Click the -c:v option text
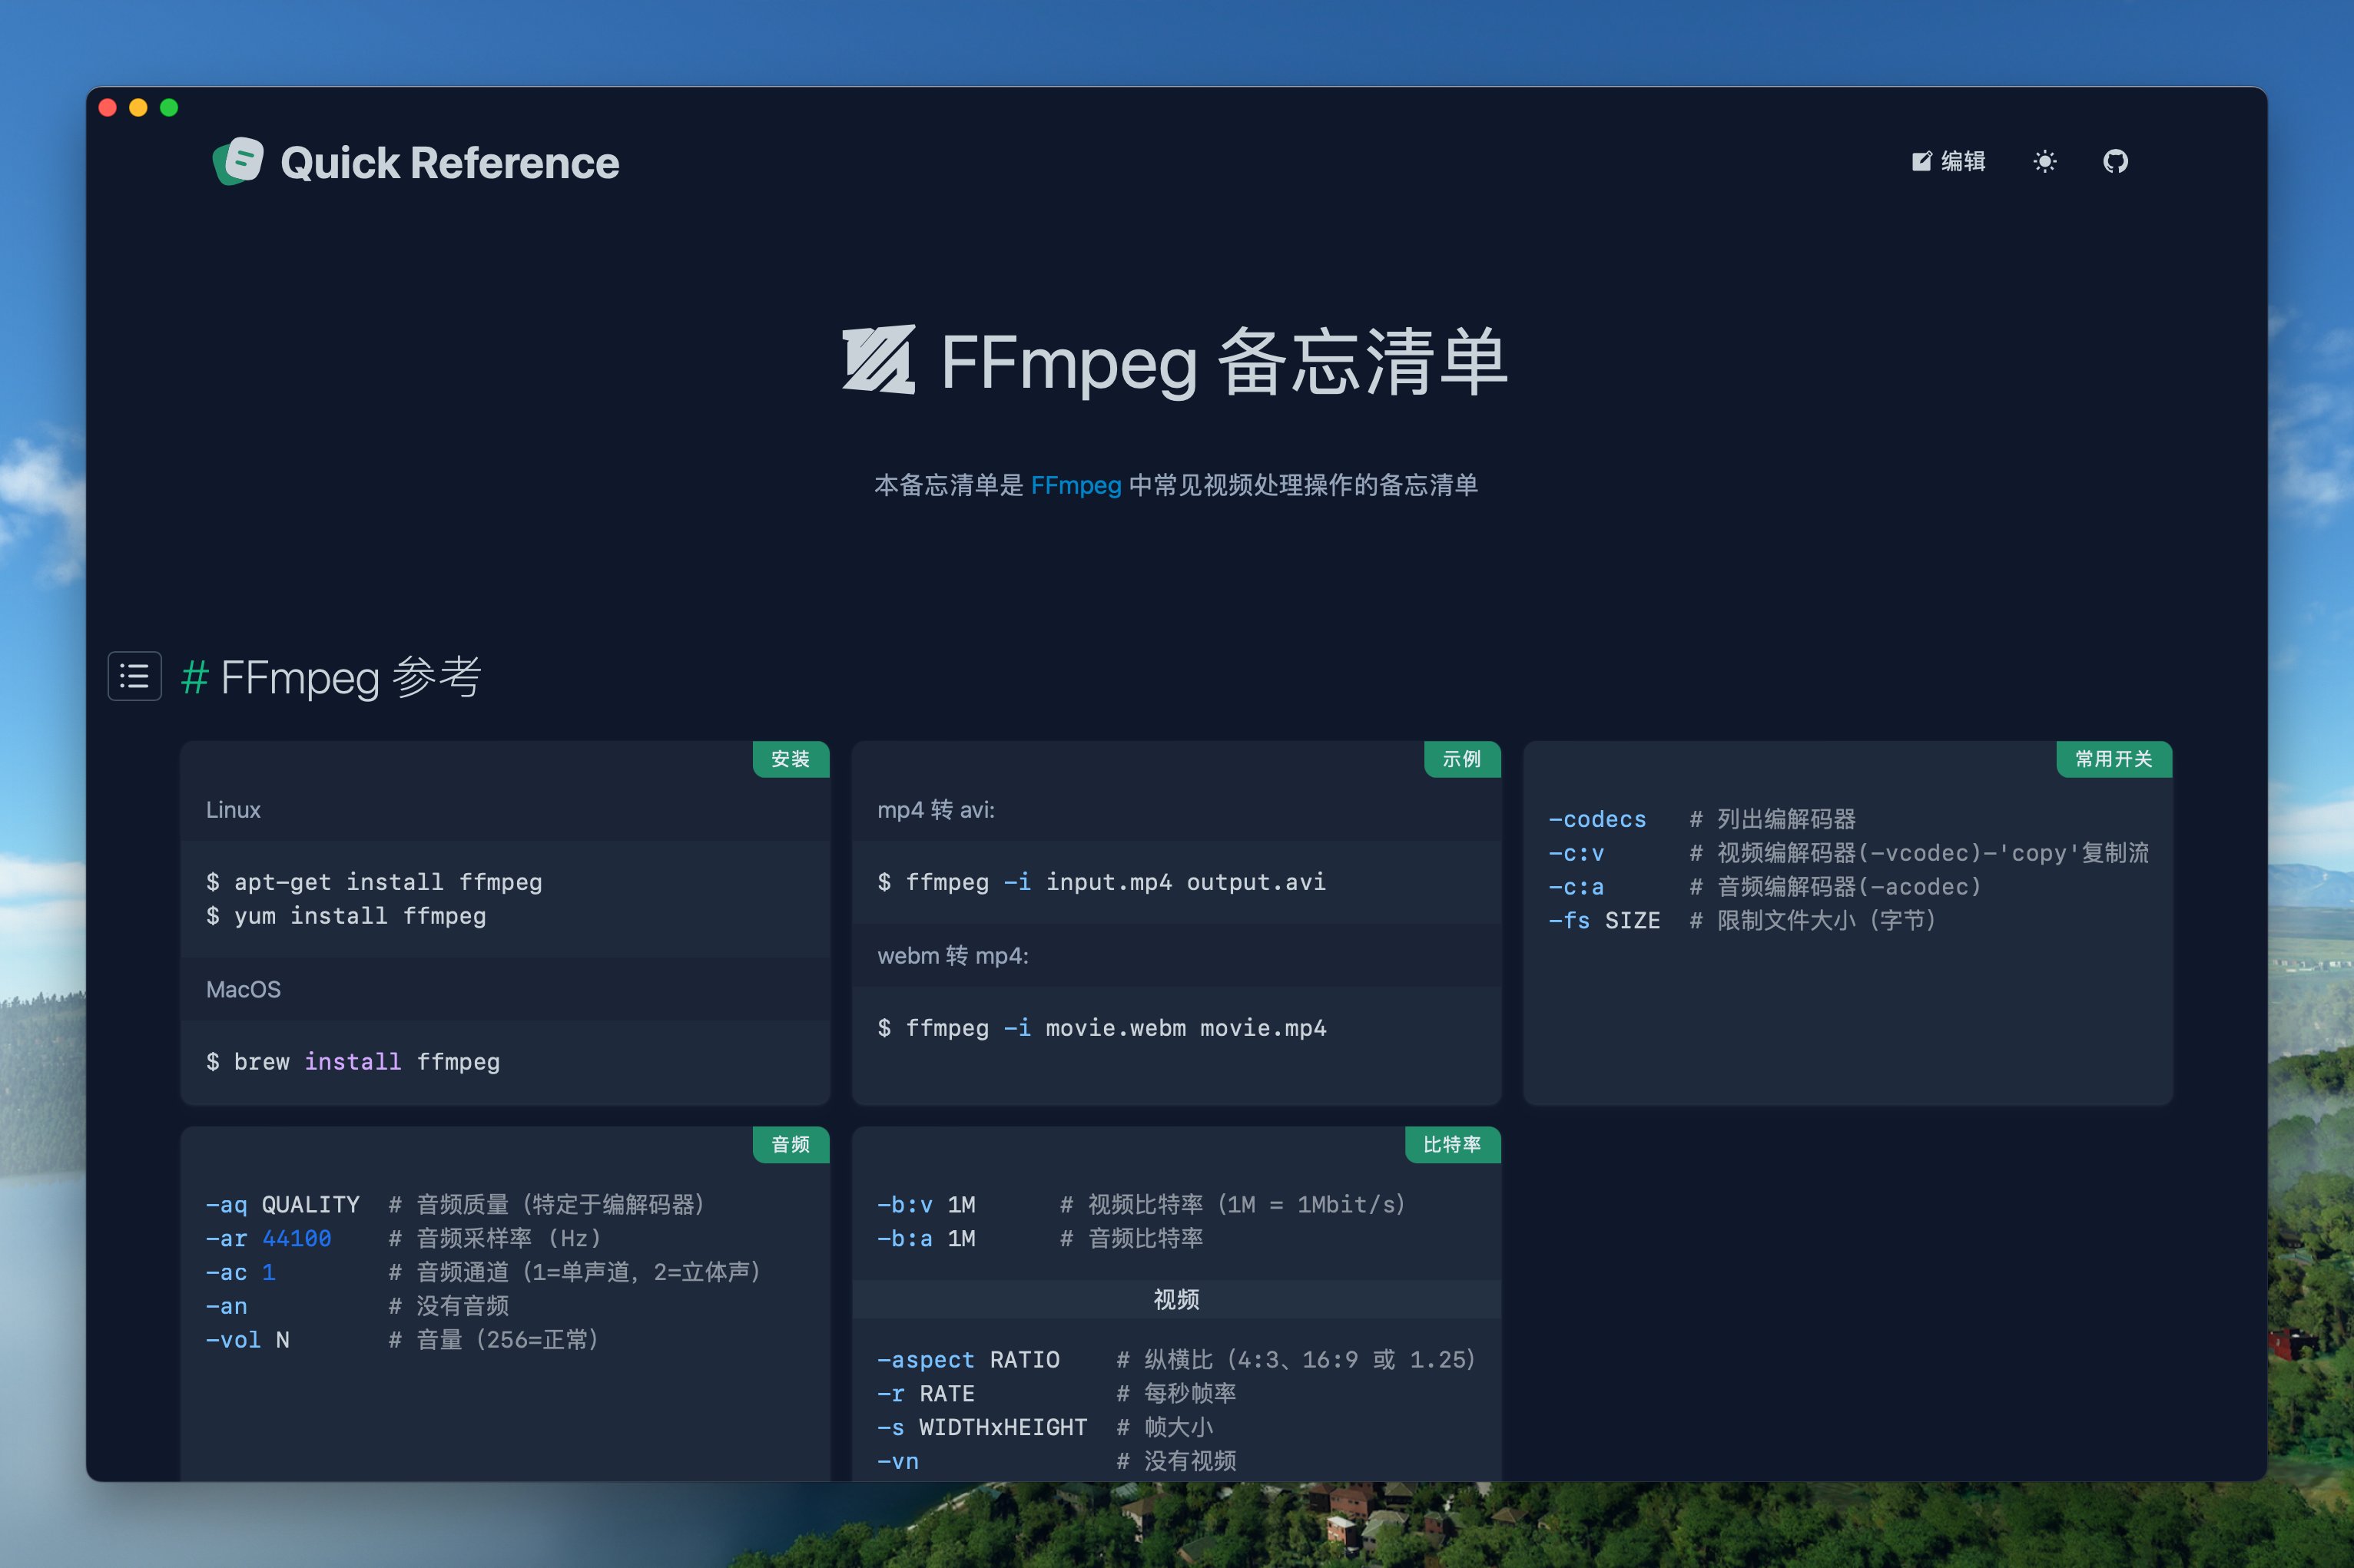The height and width of the screenshot is (1568, 2354). (x=1577, y=853)
